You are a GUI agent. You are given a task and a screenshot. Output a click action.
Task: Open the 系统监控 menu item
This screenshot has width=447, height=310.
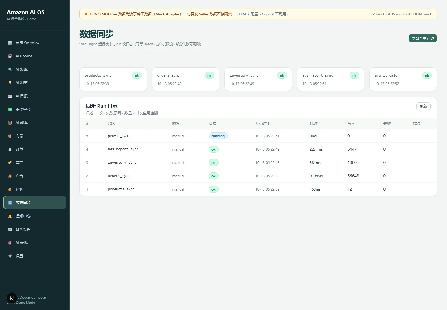coord(35,229)
